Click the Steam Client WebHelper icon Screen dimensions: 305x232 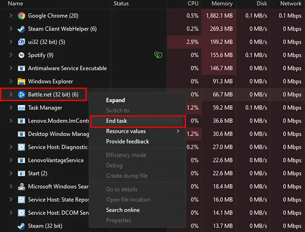(22, 29)
